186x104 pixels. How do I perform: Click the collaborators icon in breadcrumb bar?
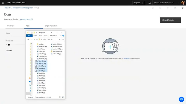point(175,8)
